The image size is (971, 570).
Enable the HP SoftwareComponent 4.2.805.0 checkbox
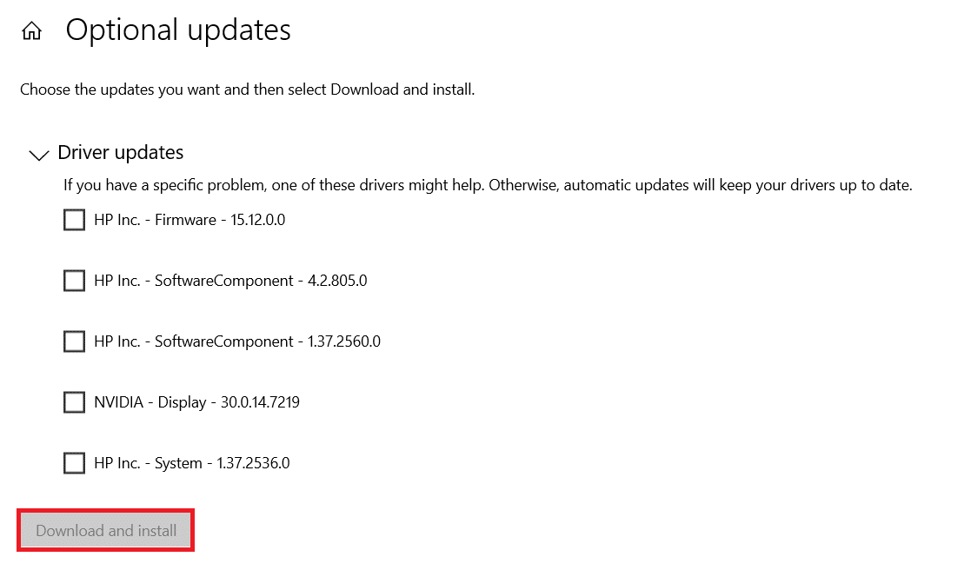[x=74, y=281]
